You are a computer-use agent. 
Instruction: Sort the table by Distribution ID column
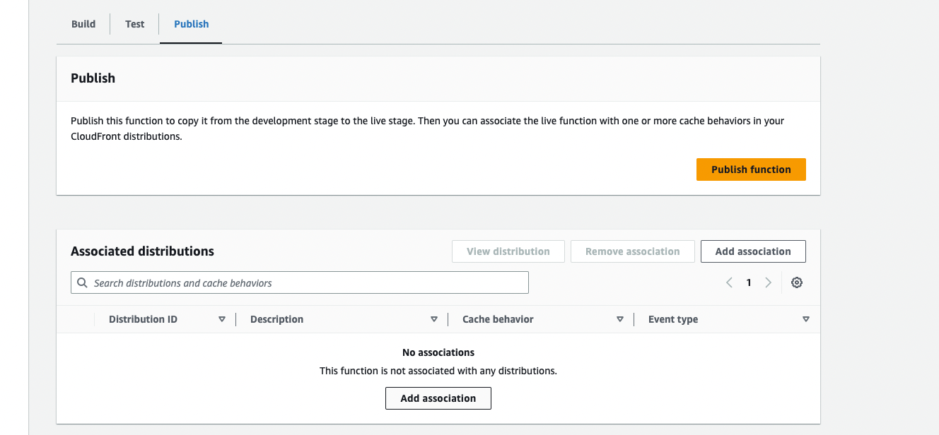143,318
